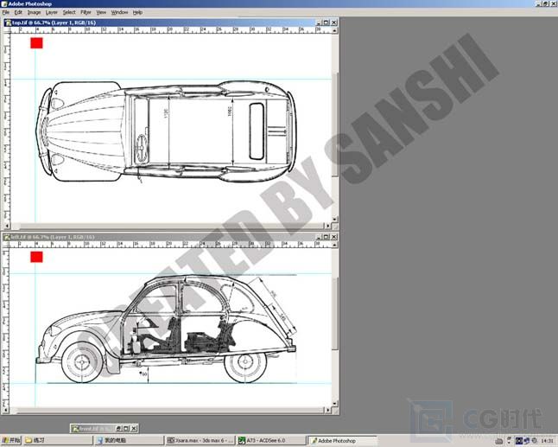Click the horizontal scrollbar thumb in top.tif window

pyautogui.click(x=170, y=226)
